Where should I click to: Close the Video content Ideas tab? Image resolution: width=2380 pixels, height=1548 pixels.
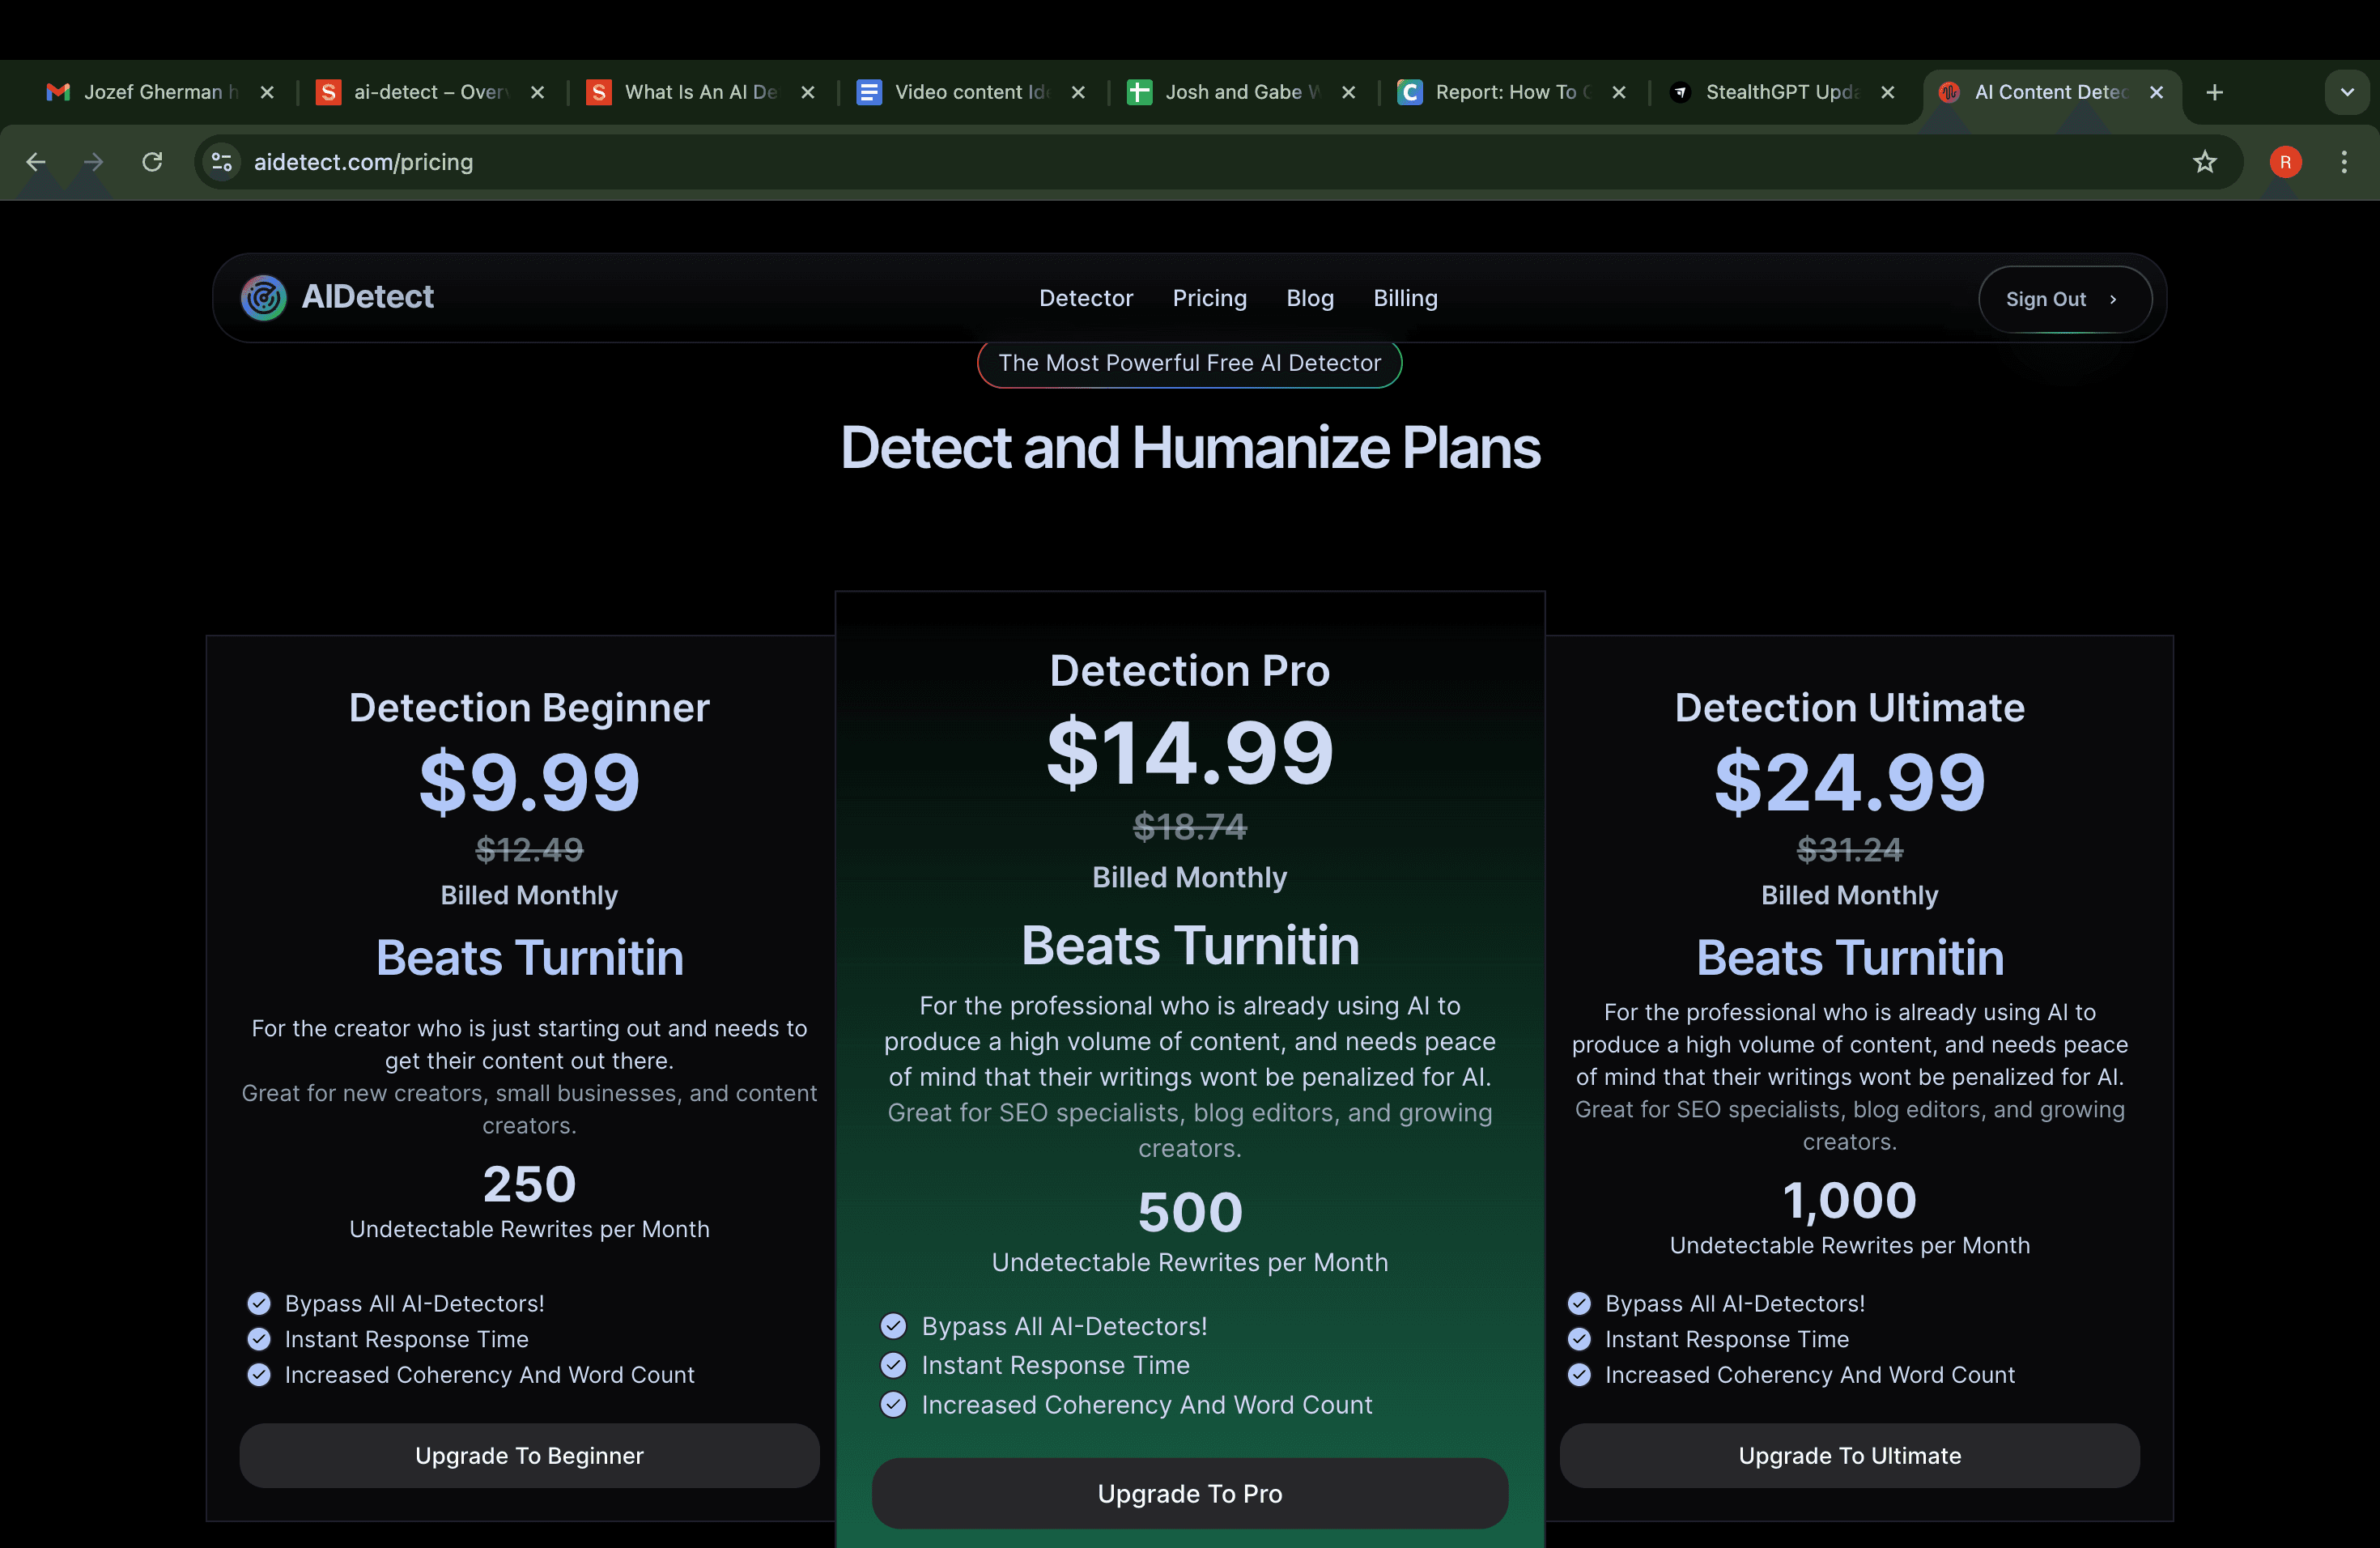click(1078, 92)
